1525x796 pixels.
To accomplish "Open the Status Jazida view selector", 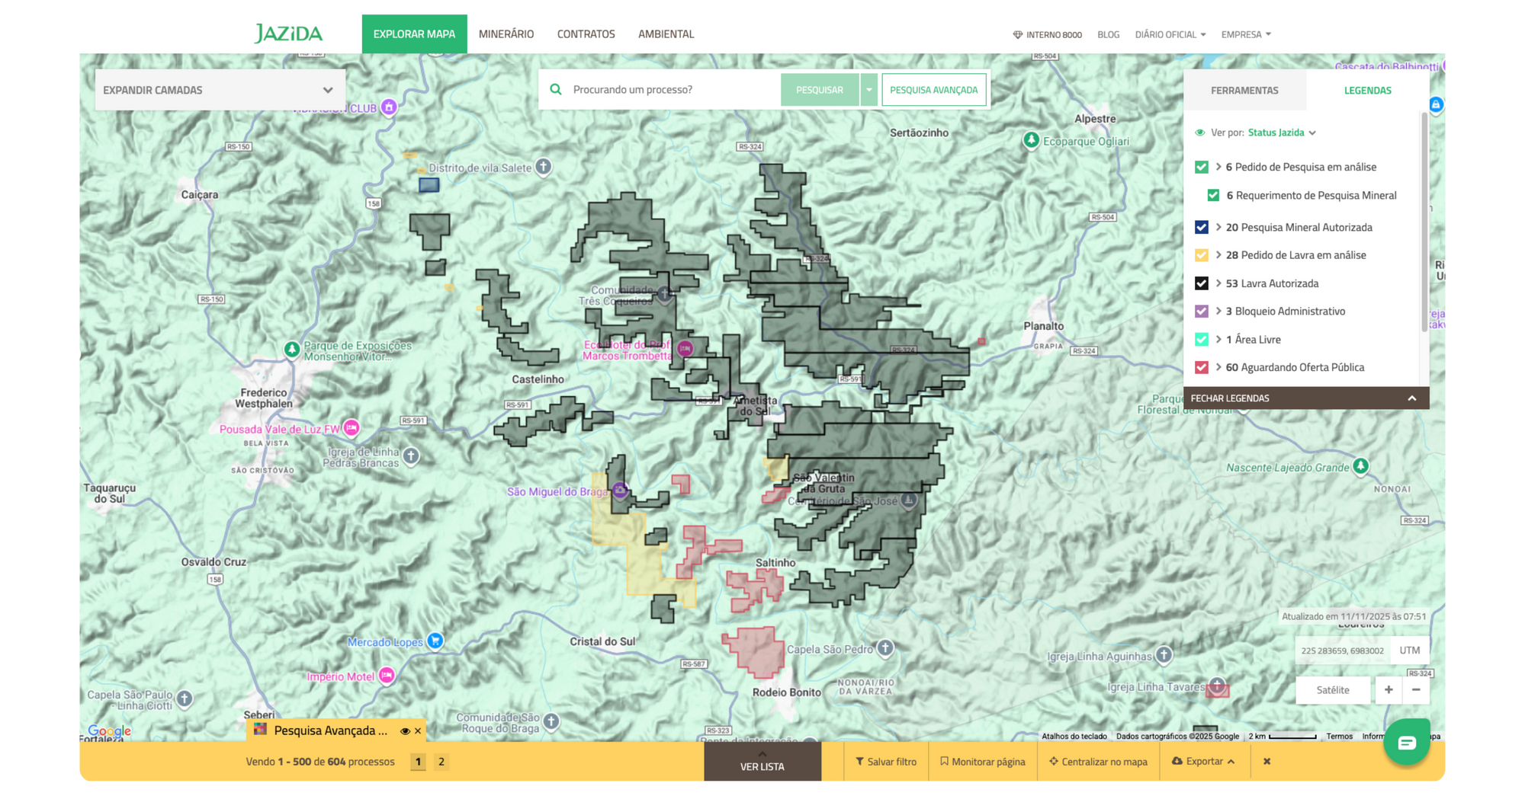I will click(x=1281, y=133).
